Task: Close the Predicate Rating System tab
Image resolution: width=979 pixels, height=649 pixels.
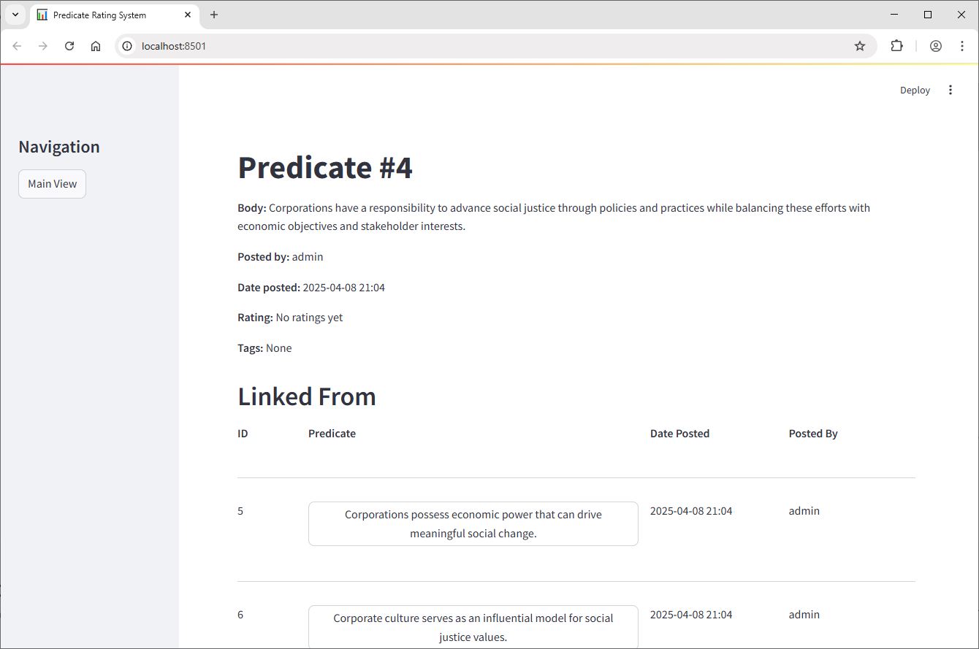Action: [188, 15]
